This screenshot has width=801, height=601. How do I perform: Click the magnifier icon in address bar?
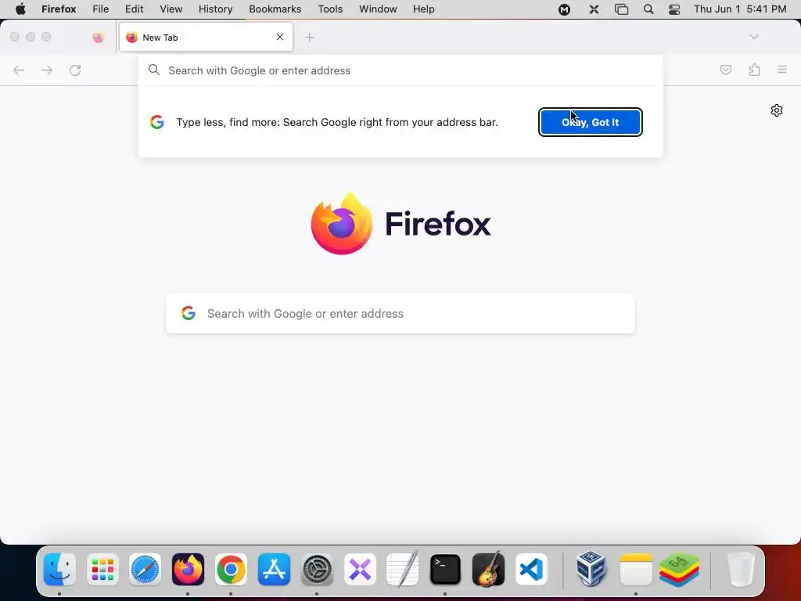(154, 70)
